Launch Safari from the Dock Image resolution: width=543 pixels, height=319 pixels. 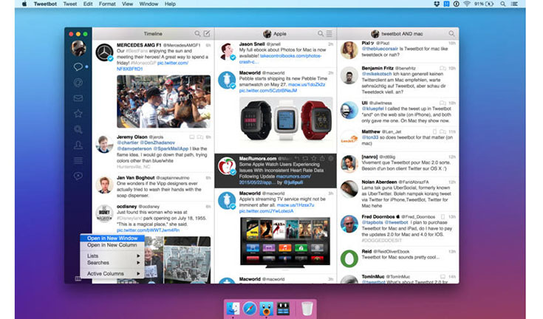coord(250,308)
